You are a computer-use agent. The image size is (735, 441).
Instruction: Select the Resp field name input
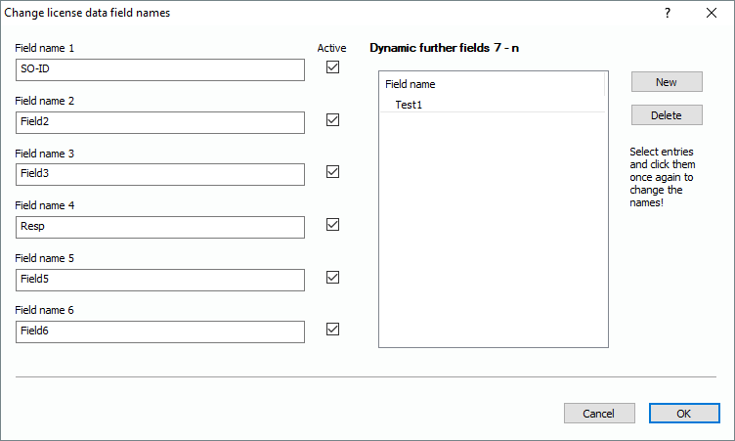point(160,227)
